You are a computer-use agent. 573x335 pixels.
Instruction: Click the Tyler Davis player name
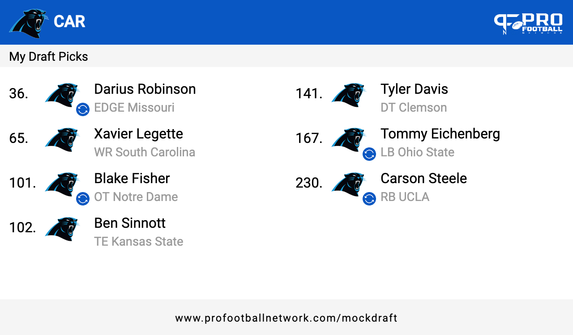pos(414,89)
